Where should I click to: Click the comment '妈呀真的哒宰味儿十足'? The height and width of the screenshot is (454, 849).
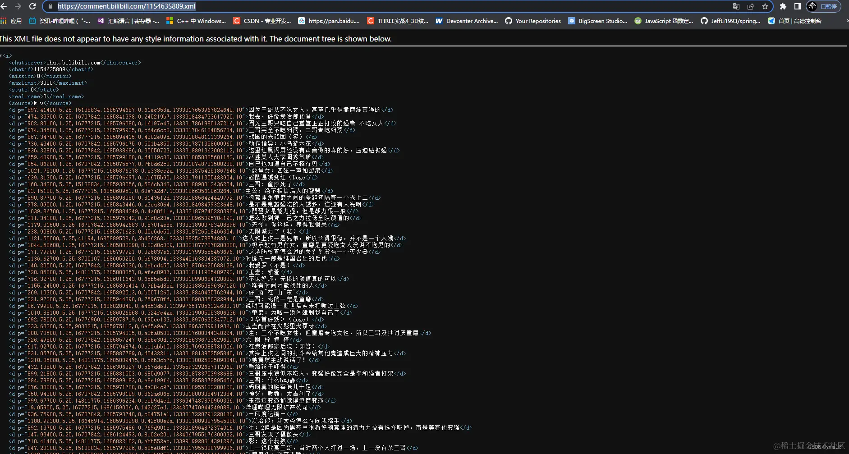(280, 387)
